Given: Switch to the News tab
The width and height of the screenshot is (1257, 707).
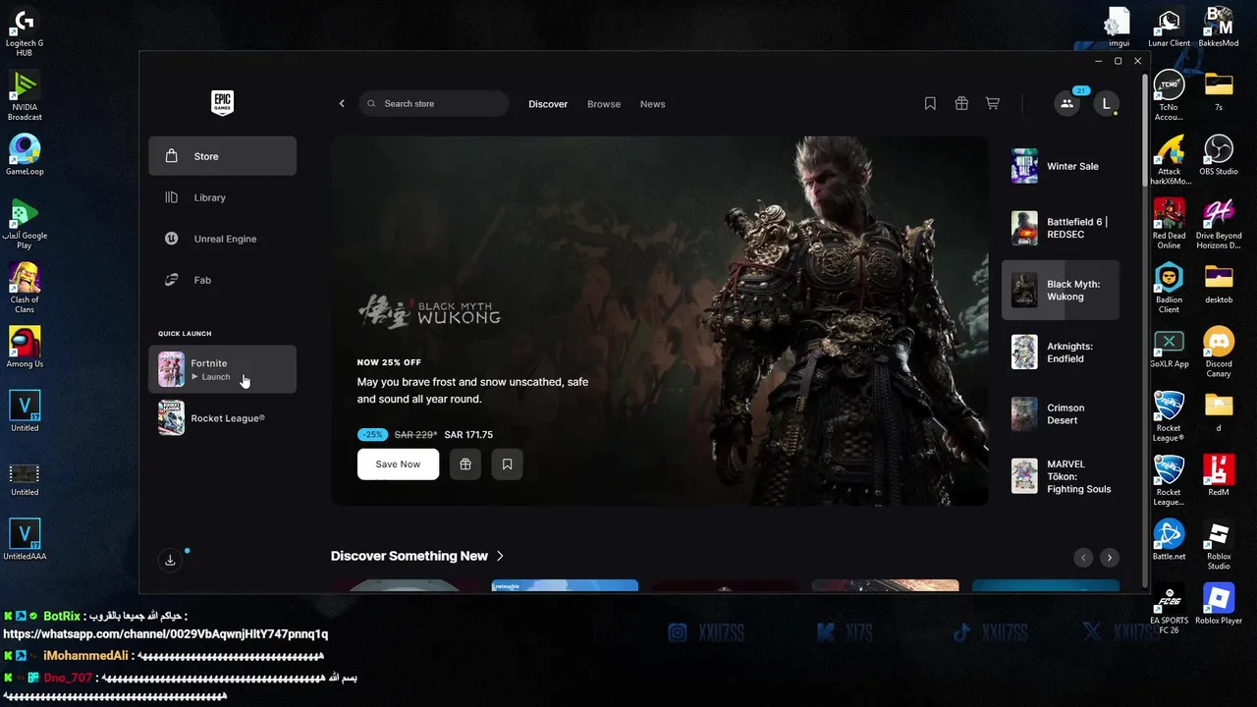Looking at the screenshot, I should pyautogui.click(x=652, y=104).
